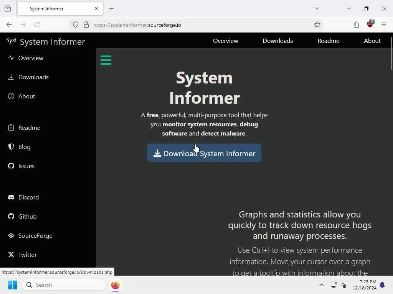Click the display network tray icon

[334, 285]
